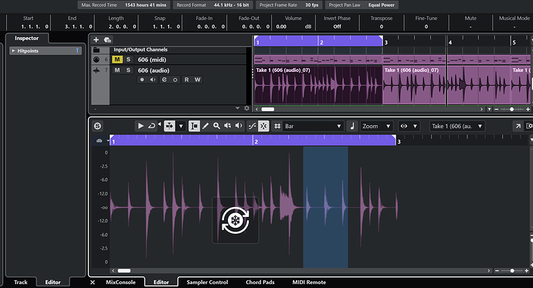The width and height of the screenshot is (533, 288).
Task: Open the Take 1 clip selector dropdown
Action: click(457, 126)
